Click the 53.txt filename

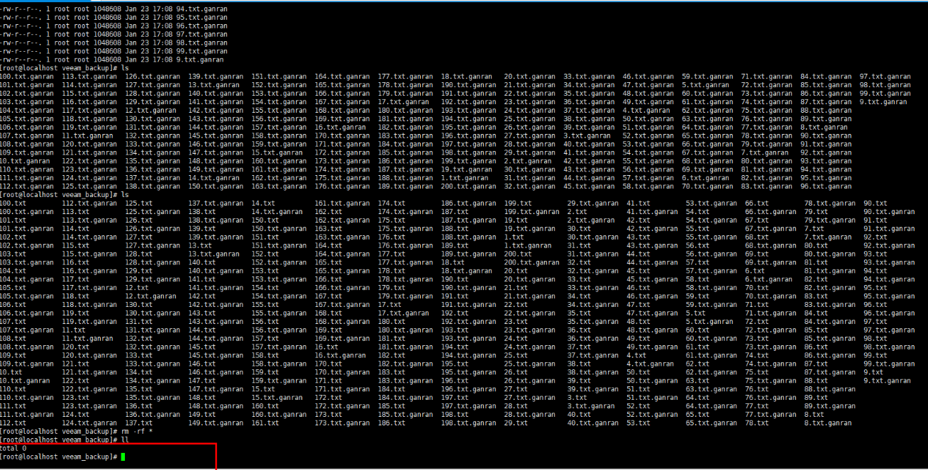pos(638,423)
